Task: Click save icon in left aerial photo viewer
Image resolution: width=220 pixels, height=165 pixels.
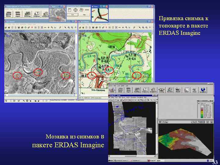Action: coord(19,28)
